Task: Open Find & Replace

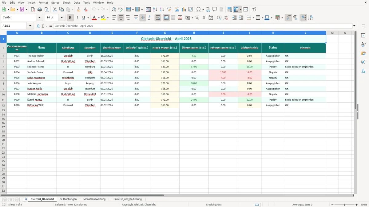Action: (114, 10)
